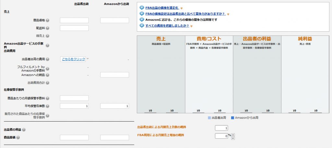
Task: Click speech bubble icon beside Amazonにおける text
Action: [142, 20]
